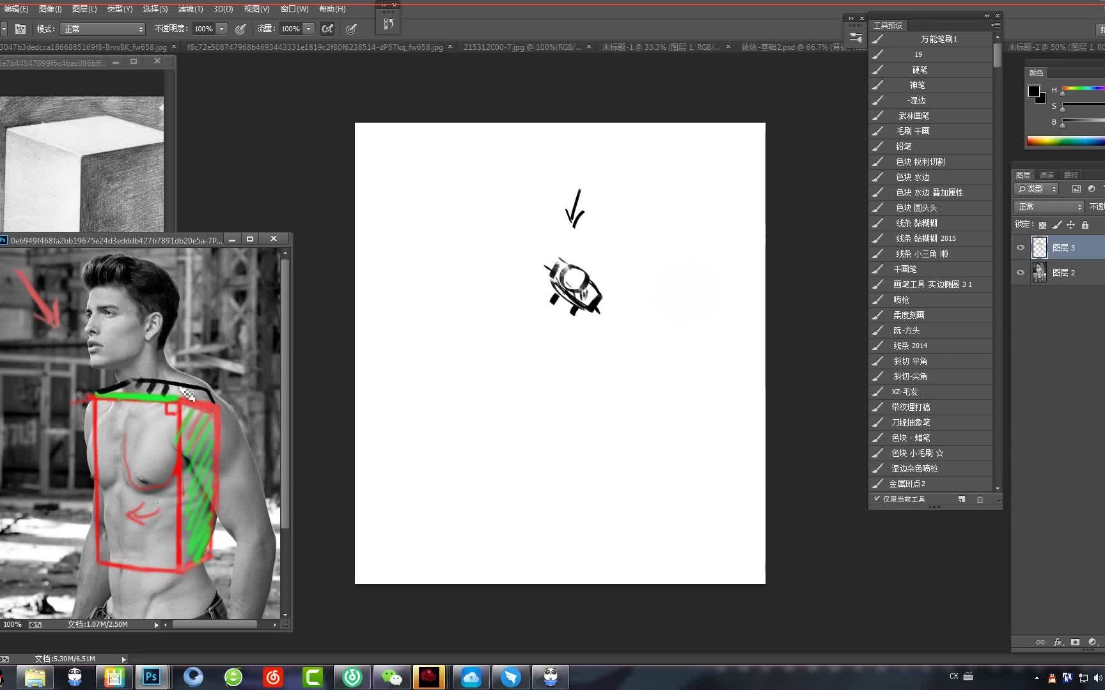Open layer filter 类型 dropdown
Screen dimensions: 1105x690
pyautogui.click(x=1037, y=189)
